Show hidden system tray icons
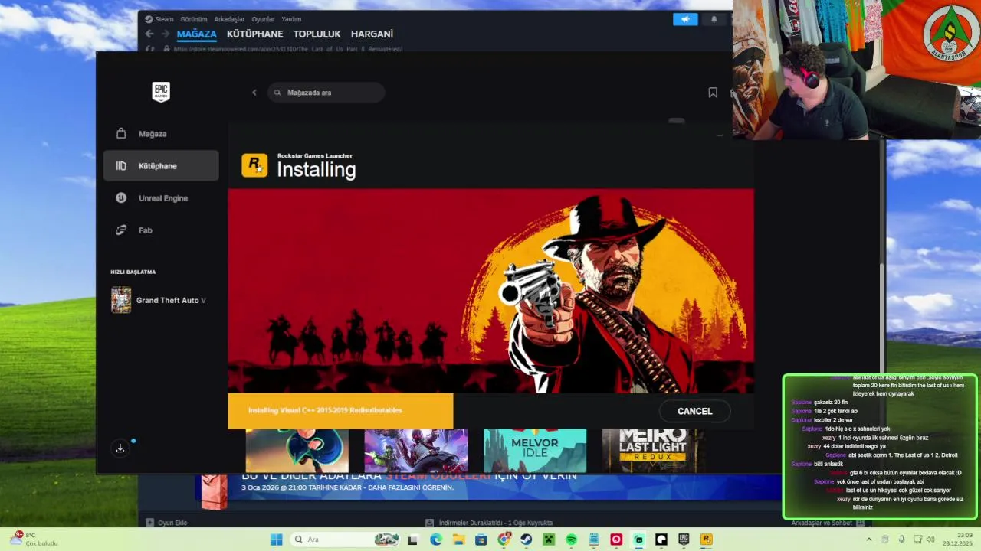Viewport: 981px width, 551px height. (868, 540)
